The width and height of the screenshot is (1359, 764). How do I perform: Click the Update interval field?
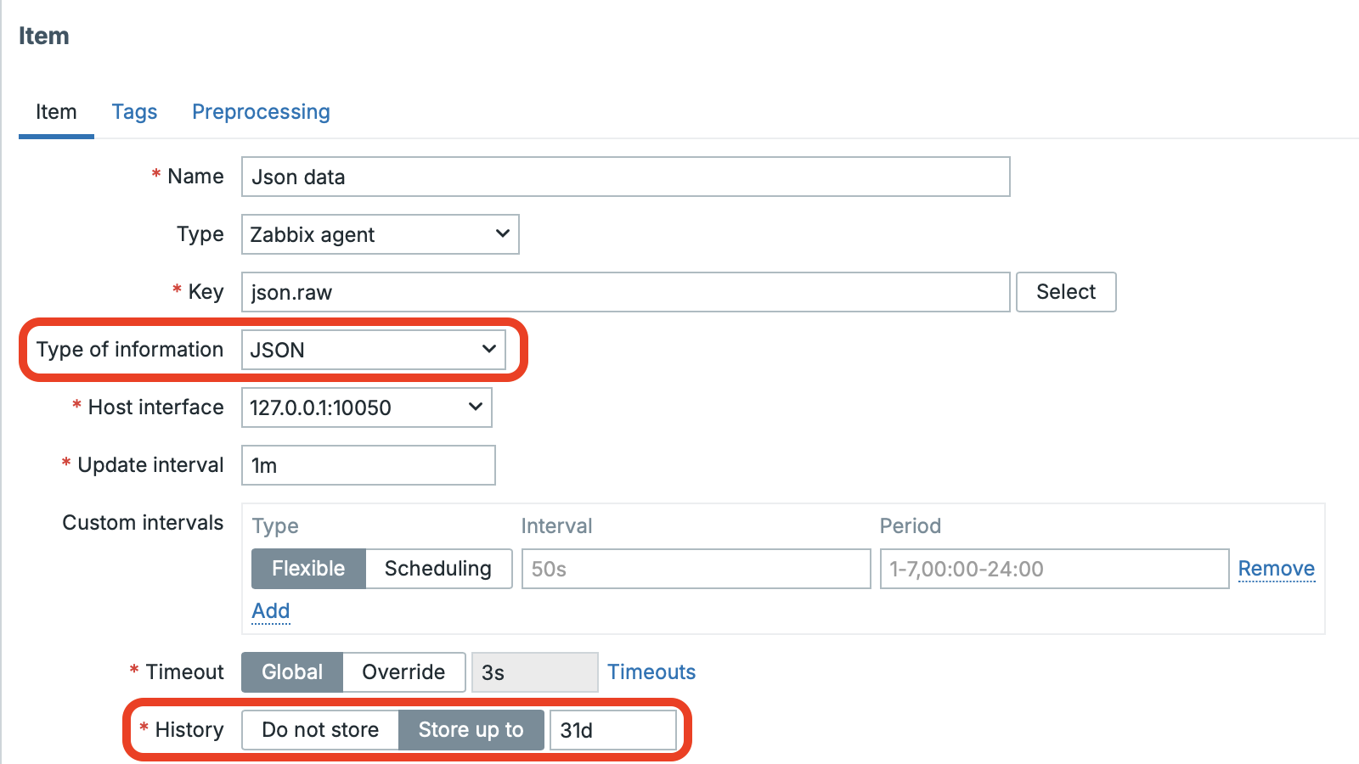(368, 465)
